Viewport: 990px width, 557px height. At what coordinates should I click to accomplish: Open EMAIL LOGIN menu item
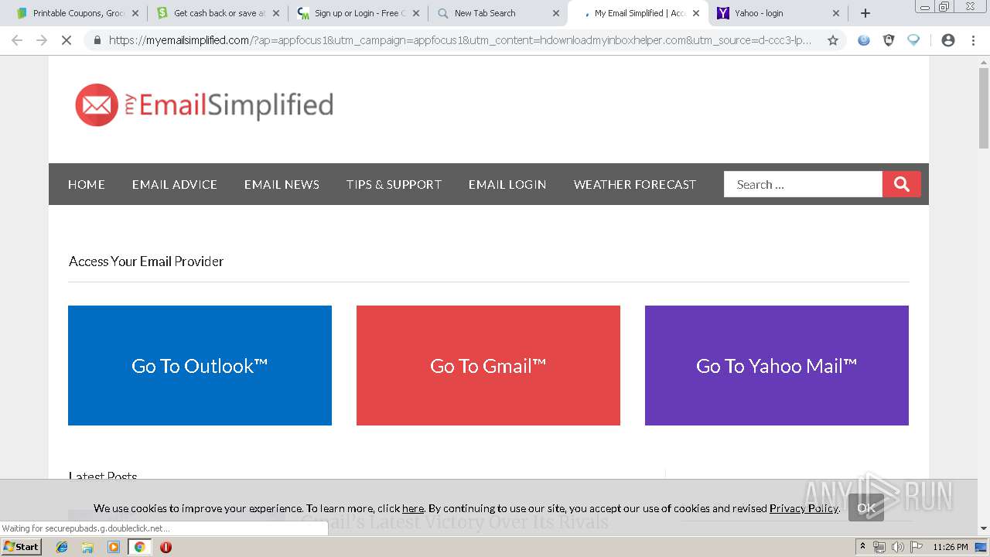click(x=507, y=184)
